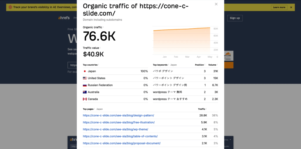Image resolution: width=301 pixels, height=149 pixels.
Task: Click the Top countries info icon
Action: 98,65
